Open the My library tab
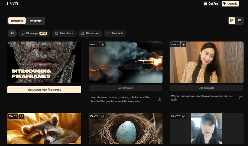This screenshot has width=248, height=146. pyautogui.click(x=35, y=21)
